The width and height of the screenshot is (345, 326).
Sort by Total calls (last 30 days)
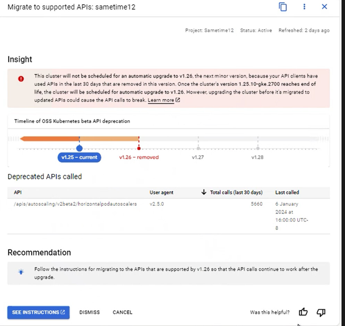point(236,192)
